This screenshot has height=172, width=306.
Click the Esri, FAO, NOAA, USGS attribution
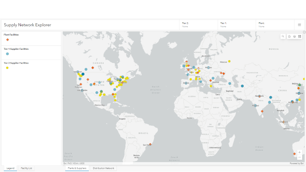74,163
